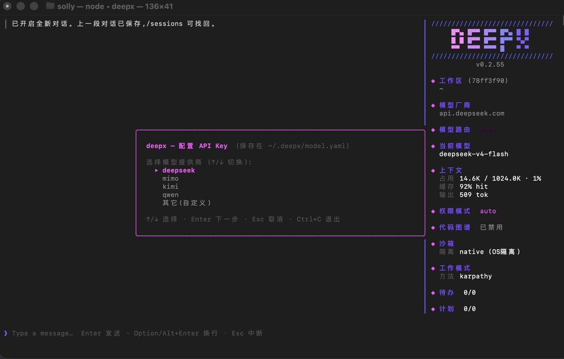The height and width of the screenshot is (359, 564).
Task: Click the 当前模型 sidebar heading
Action: [455, 146]
